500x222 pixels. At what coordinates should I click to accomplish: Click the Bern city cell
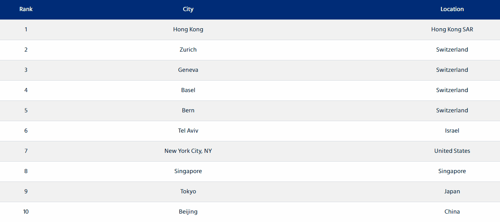[x=188, y=110]
